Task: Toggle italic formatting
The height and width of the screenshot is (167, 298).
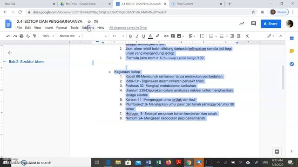Action: pyautogui.click(x=137, y=36)
